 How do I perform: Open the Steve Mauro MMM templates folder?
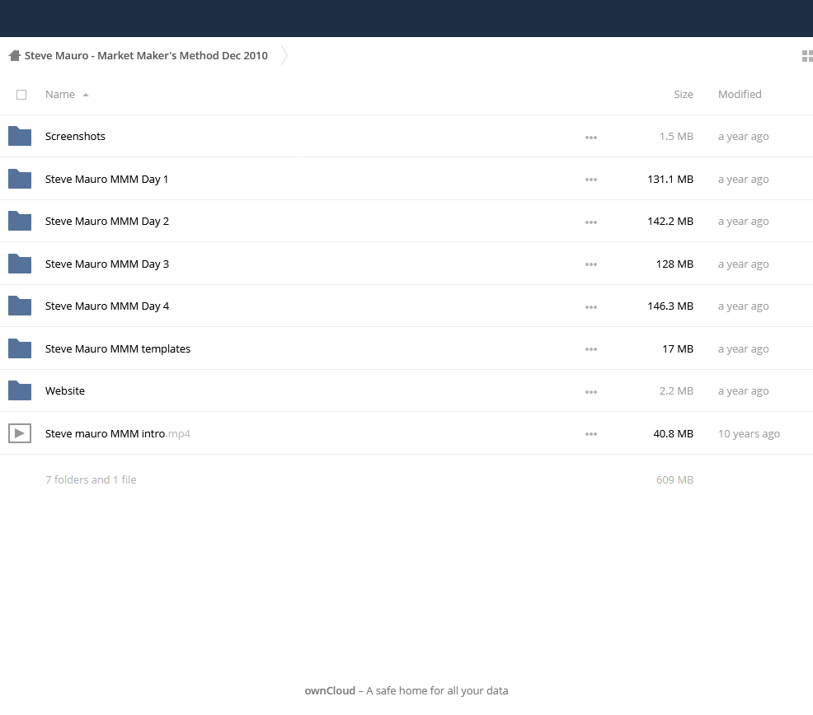coord(118,349)
